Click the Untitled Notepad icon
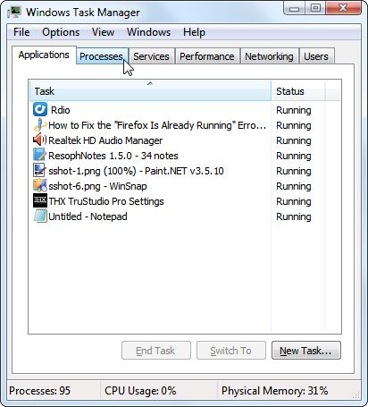The width and height of the screenshot is (368, 407). click(x=40, y=216)
